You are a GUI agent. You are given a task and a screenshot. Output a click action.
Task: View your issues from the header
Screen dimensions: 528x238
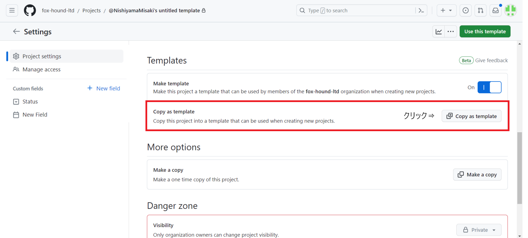coord(465,10)
